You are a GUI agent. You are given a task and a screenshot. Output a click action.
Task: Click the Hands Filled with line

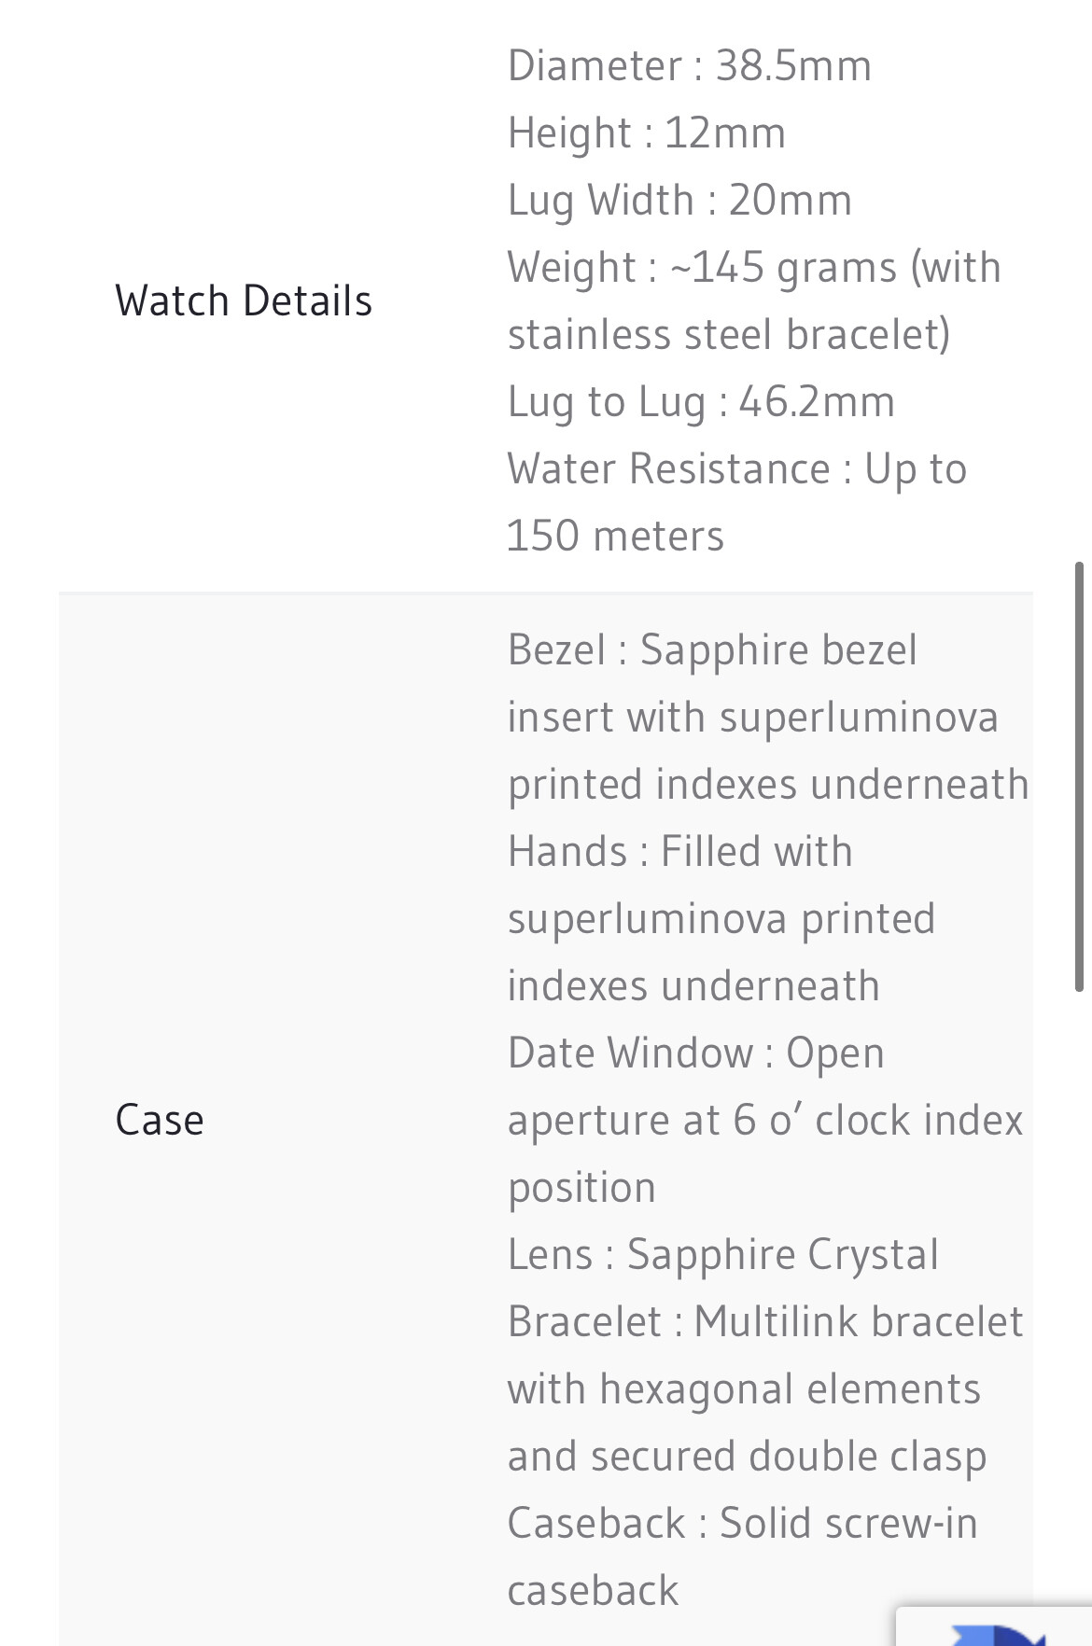pyautogui.click(x=679, y=851)
